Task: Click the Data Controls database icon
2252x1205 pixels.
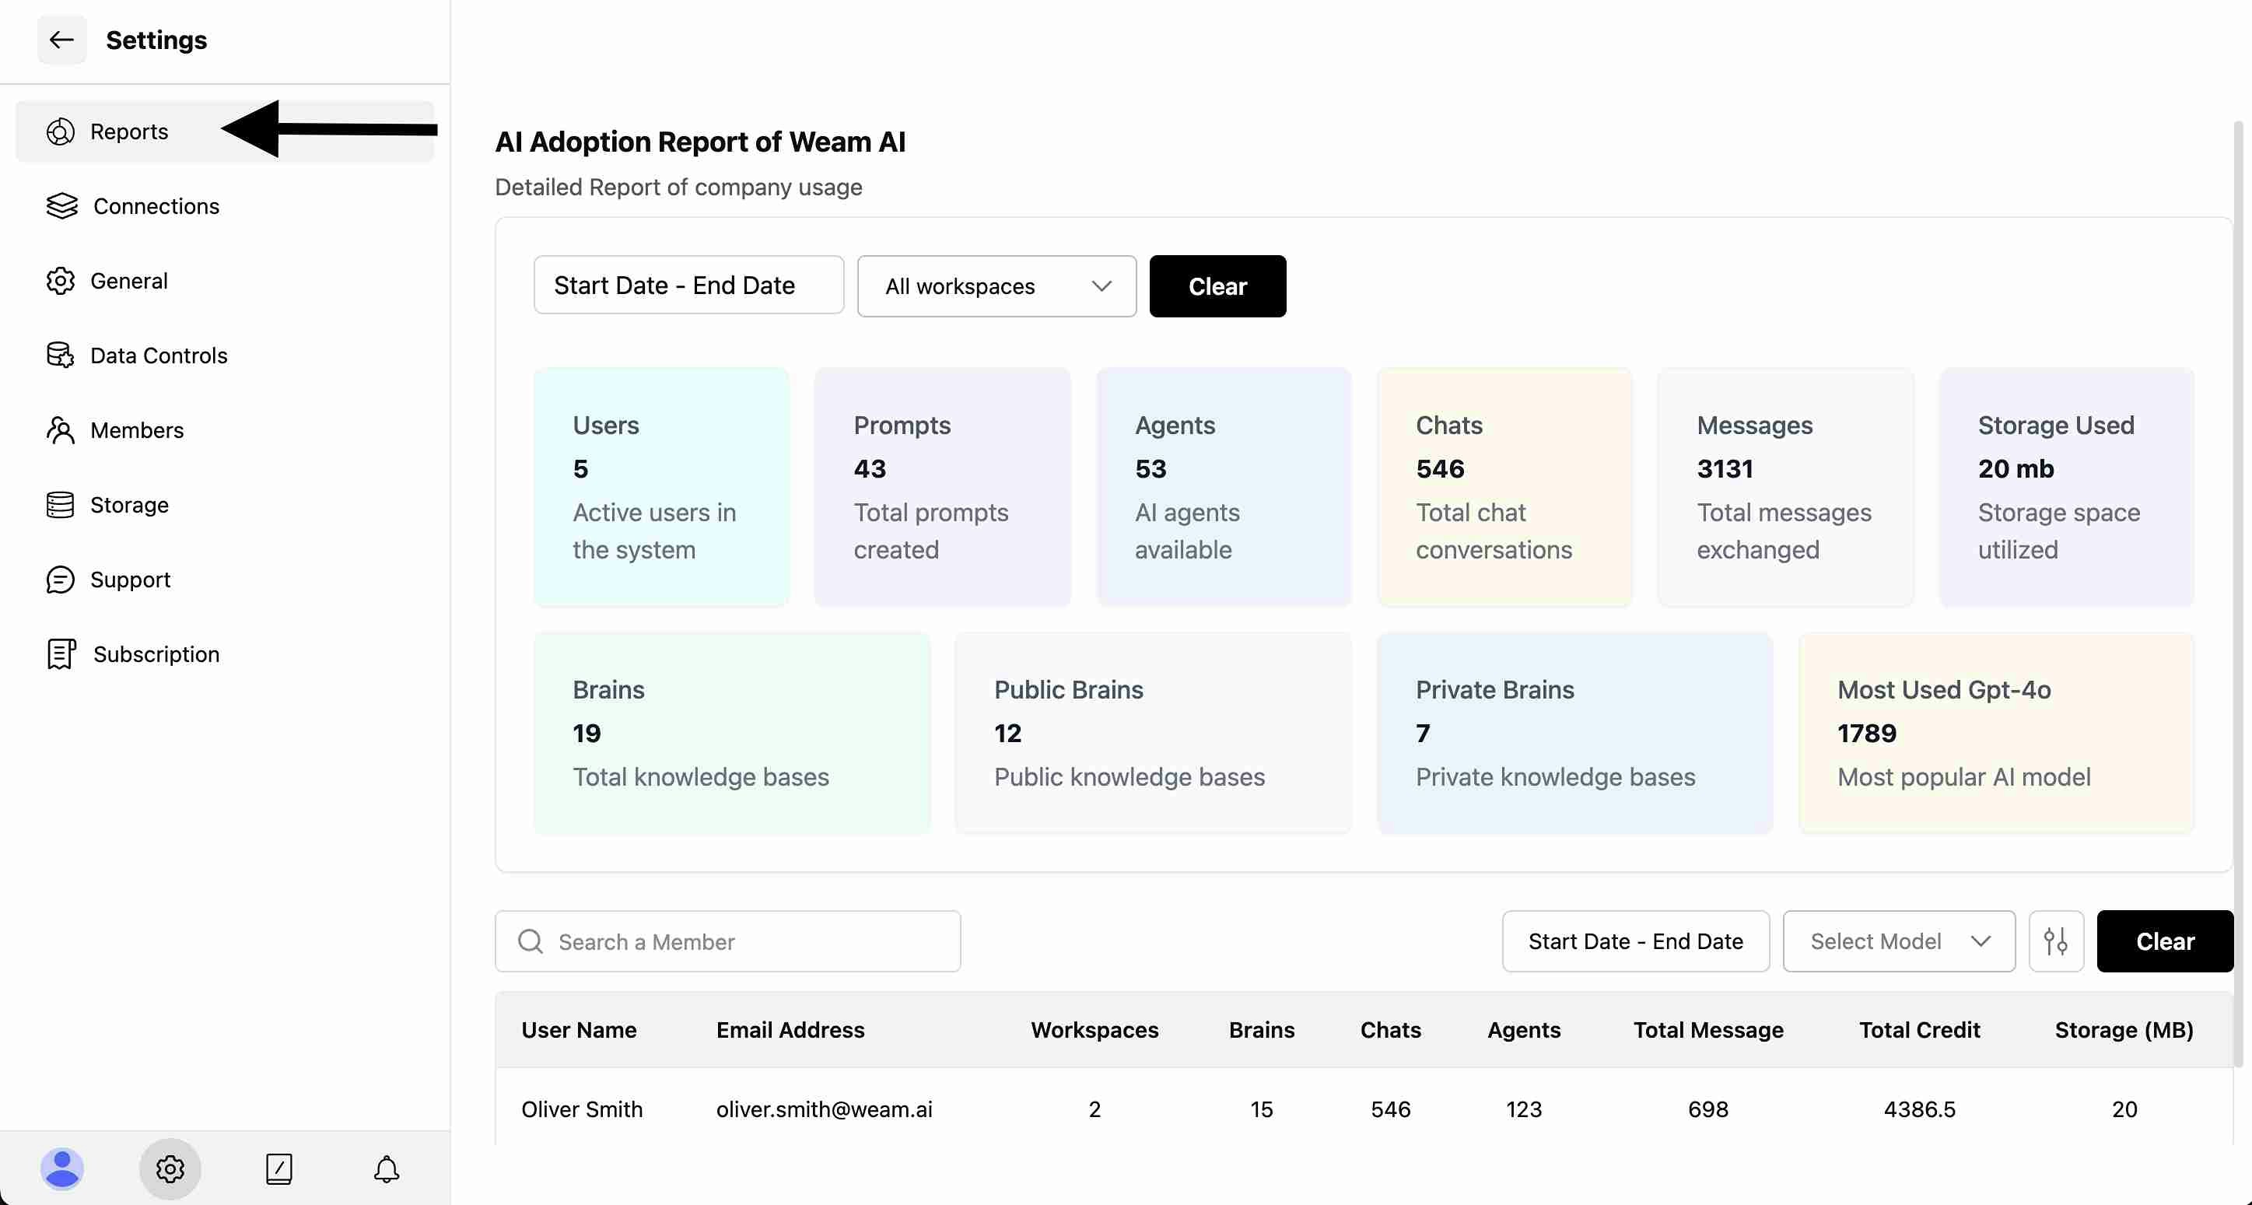Action: pos(61,355)
